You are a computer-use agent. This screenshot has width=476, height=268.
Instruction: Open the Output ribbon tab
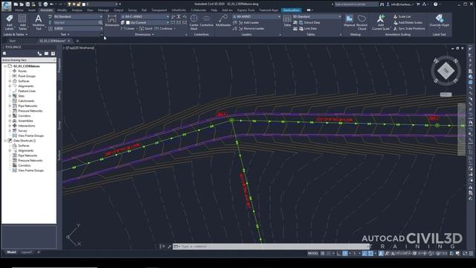(118, 10)
